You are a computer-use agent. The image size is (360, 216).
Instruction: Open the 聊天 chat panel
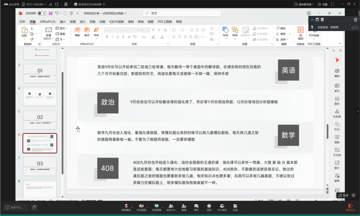[196, 206]
